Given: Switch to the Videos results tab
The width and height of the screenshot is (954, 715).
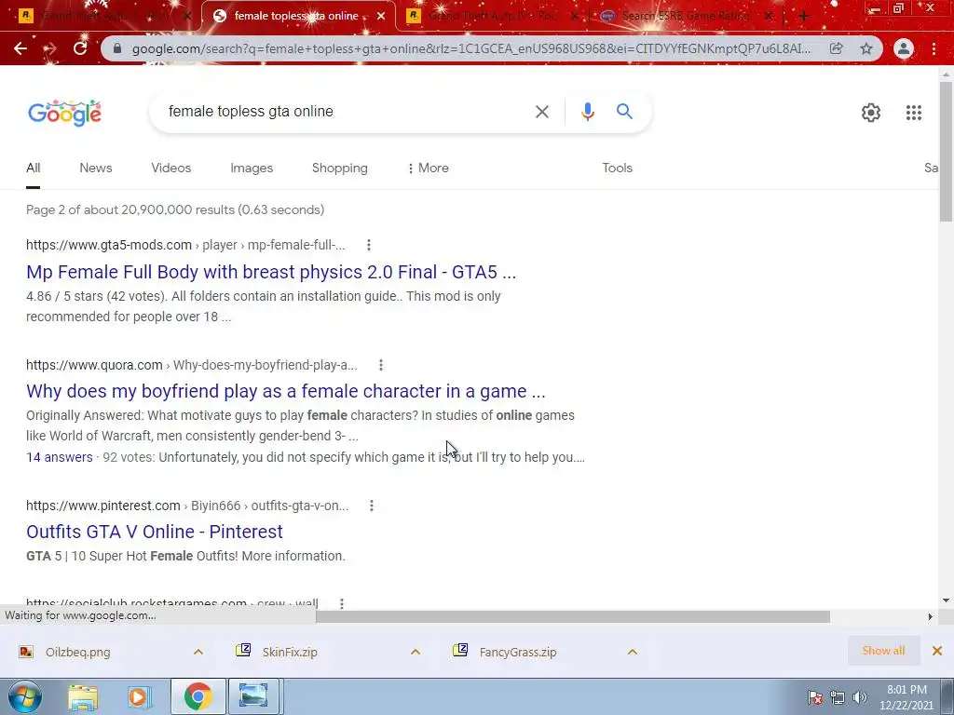Looking at the screenshot, I should click(171, 168).
